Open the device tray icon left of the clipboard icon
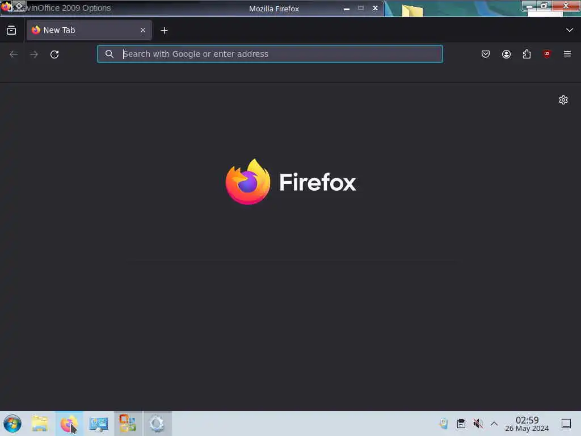The height and width of the screenshot is (436, 581). 444,424
